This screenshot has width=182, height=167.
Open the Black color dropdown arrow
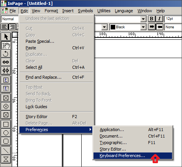pyautogui.click(x=143, y=27)
